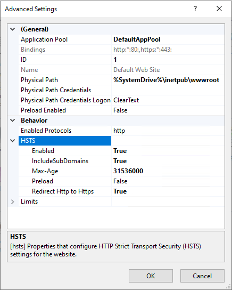Select the HSTS Enabled label

pos(43,151)
